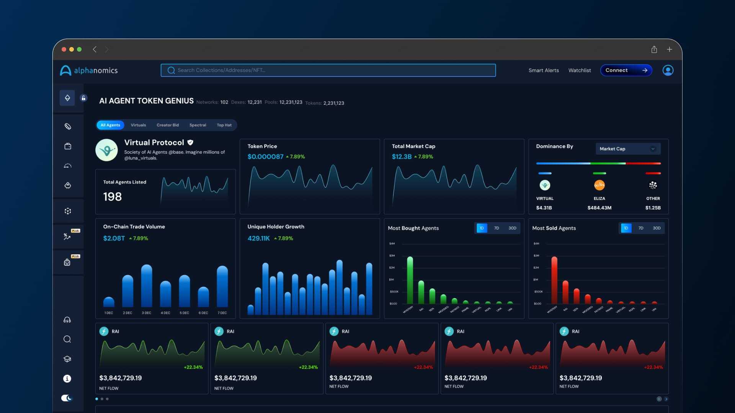Toggle the dark mode moon switch
The width and height of the screenshot is (735, 413).
click(67, 398)
